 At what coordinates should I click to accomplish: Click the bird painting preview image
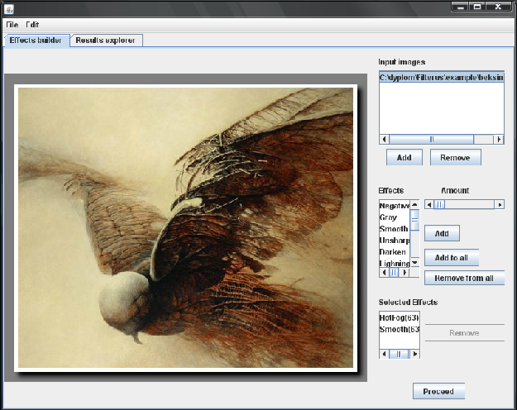point(185,228)
